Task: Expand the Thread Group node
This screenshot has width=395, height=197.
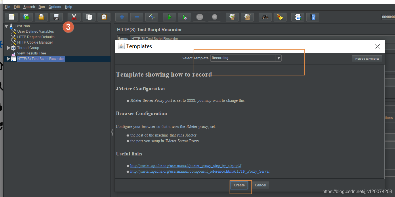Action: point(9,48)
